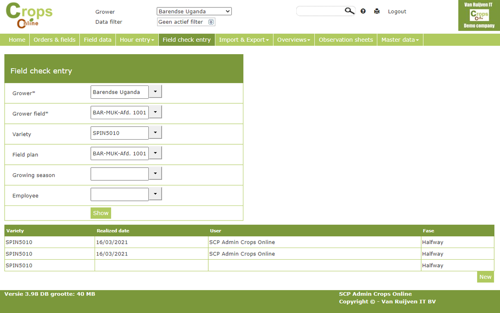Open the Overviews menu
Viewport: 500px width, 313px height.
[x=294, y=40]
